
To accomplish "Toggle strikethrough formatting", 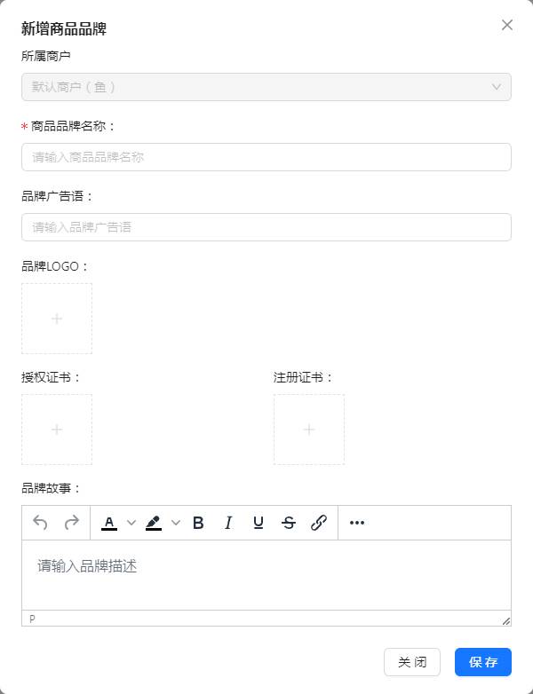I will 289,523.
